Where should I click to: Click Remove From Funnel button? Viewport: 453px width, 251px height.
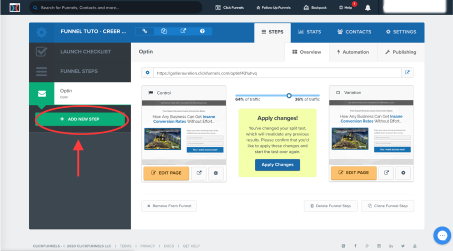pos(169,206)
